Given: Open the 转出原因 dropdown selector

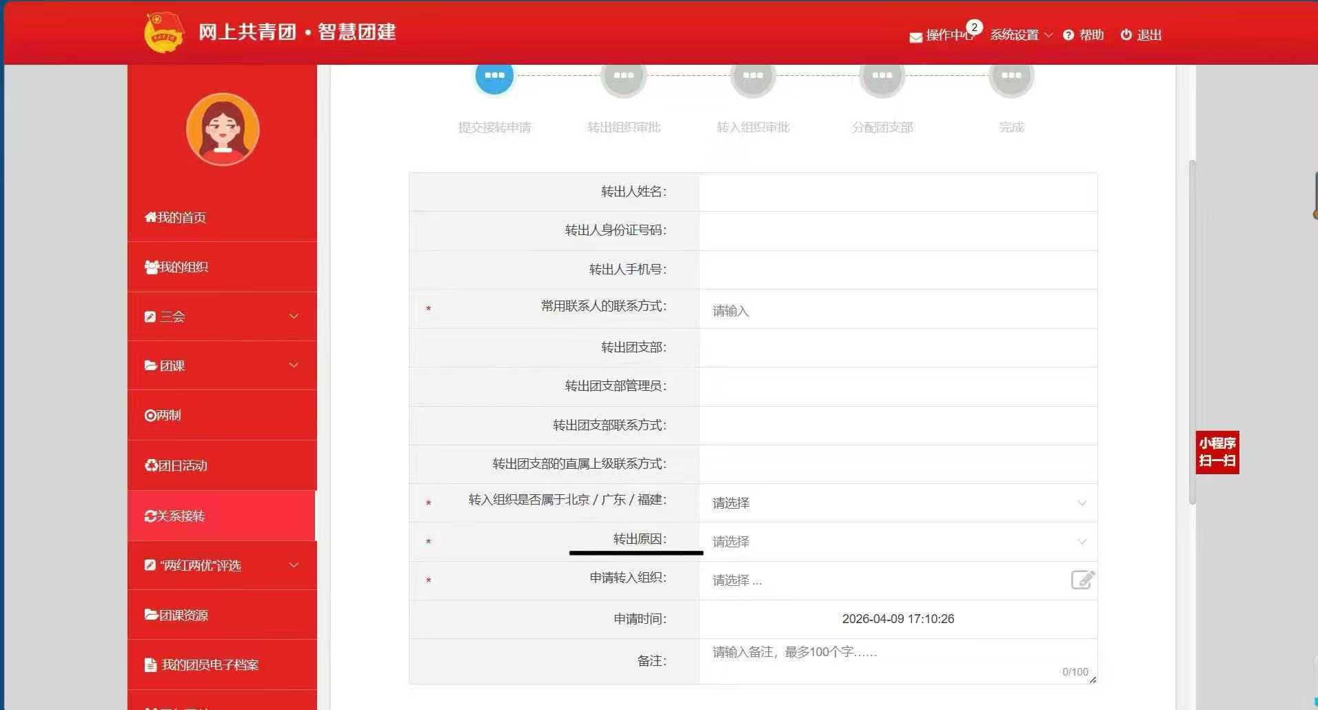Looking at the screenshot, I should [897, 542].
